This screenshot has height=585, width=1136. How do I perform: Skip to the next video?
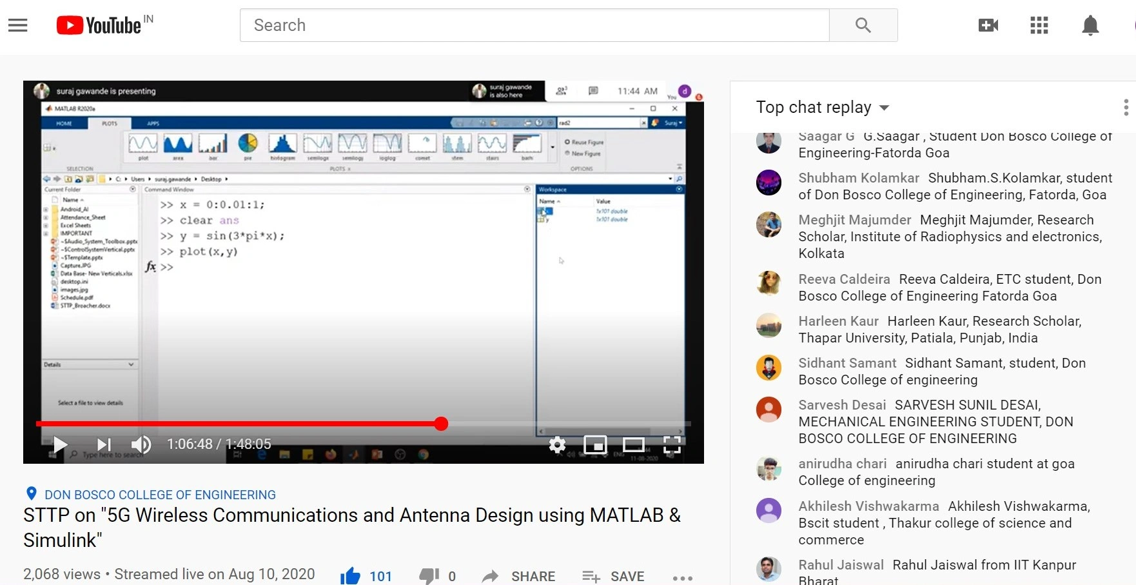point(104,444)
